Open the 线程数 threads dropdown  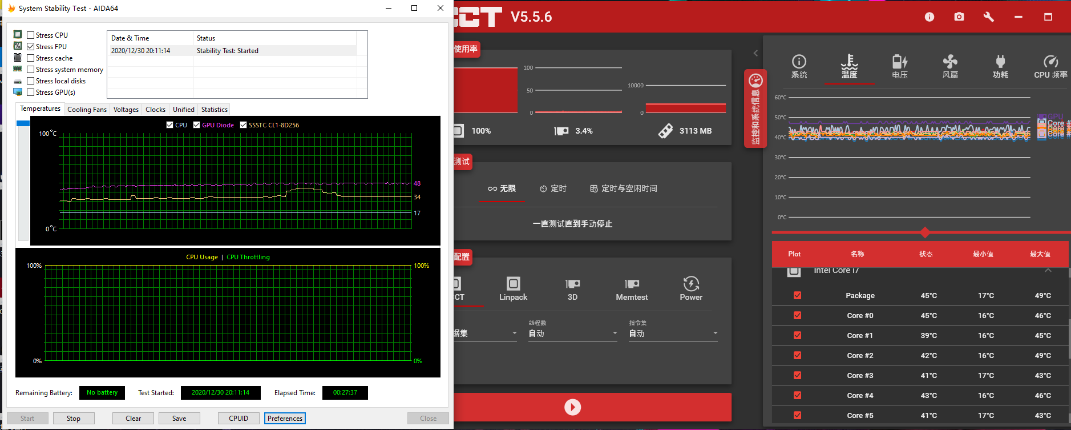tap(572, 333)
